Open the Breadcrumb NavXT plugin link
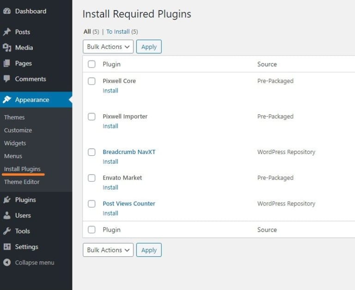 click(129, 152)
